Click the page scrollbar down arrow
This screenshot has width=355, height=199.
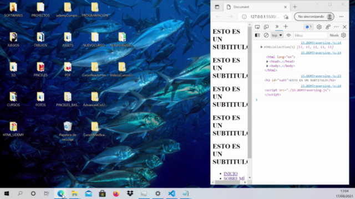[250, 178]
